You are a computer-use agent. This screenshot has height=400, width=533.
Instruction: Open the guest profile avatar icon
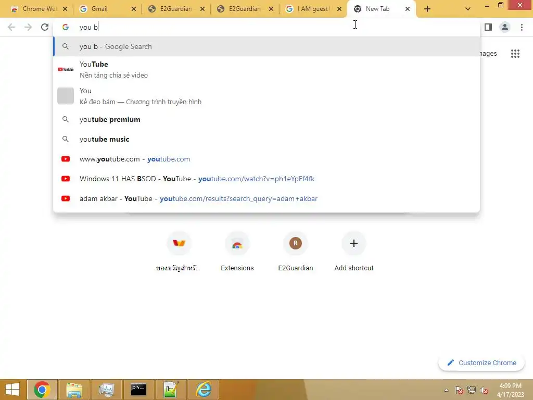[x=505, y=27]
